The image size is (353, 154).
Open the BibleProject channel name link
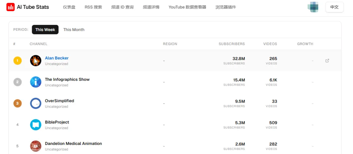click(x=57, y=122)
